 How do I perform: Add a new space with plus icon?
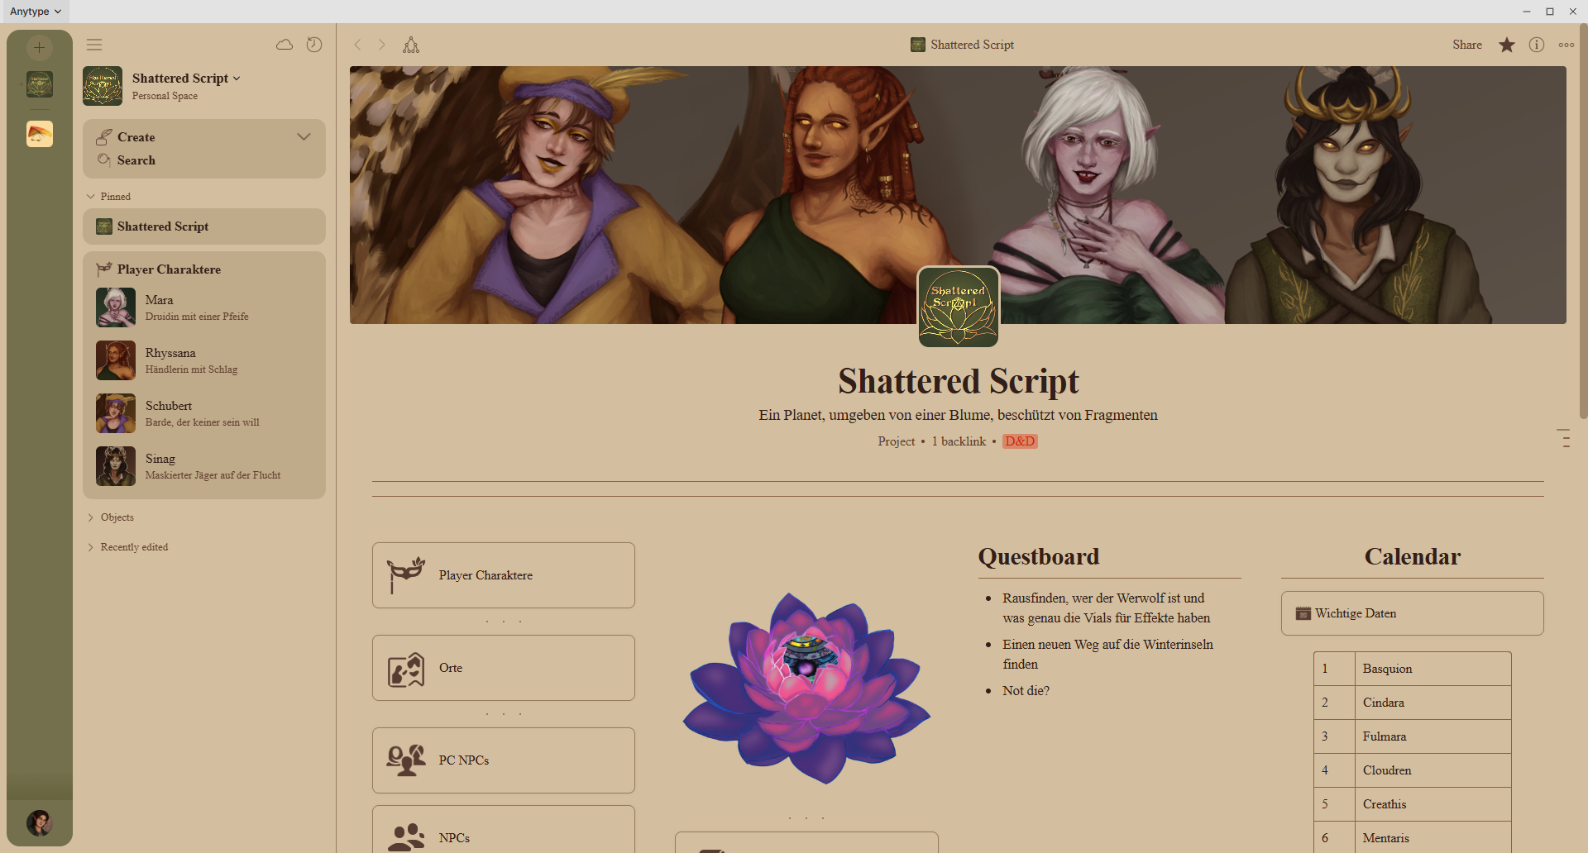pos(39,47)
